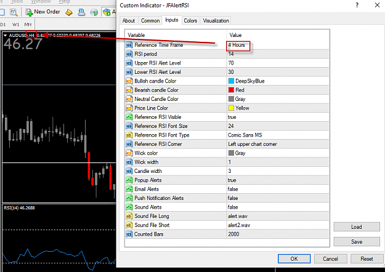Click the dialog help question mark
Screen dimensions: 385x272
357,5
